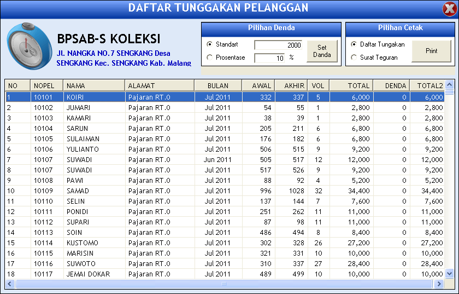Click the AWAL column header
The image size is (459, 294).
pyautogui.click(x=258, y=85)
